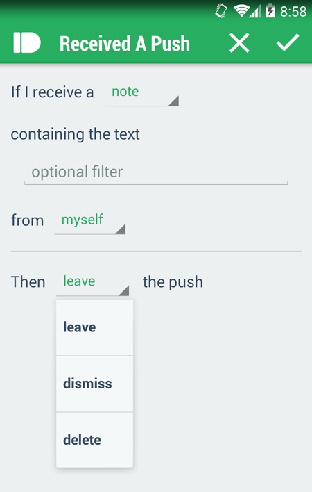Focus the optional filter text field
This screenshot has height=492, width=312.
pos(156,172)
